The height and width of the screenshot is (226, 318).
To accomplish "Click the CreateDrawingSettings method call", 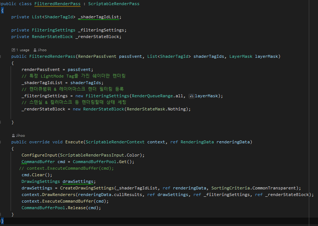I will pos(87,188).
